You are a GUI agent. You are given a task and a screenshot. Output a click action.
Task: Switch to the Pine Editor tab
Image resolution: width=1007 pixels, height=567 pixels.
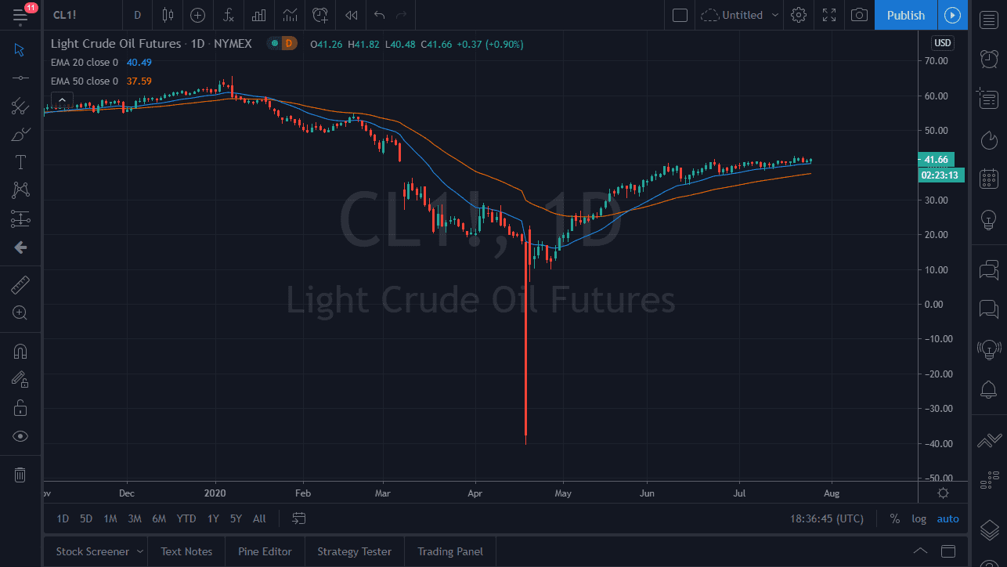265,551
